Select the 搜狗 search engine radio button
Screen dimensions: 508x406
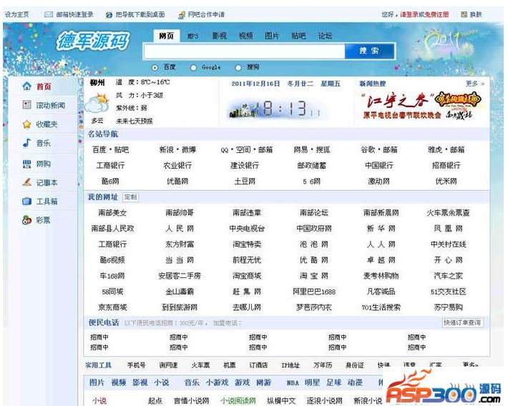pyautogui.click(x=238, y=67)
